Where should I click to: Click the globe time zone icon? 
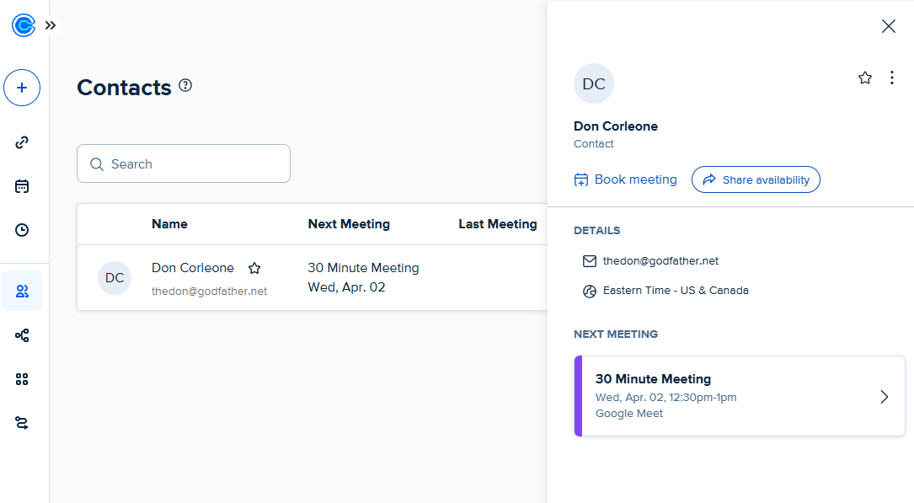point(590,291)
